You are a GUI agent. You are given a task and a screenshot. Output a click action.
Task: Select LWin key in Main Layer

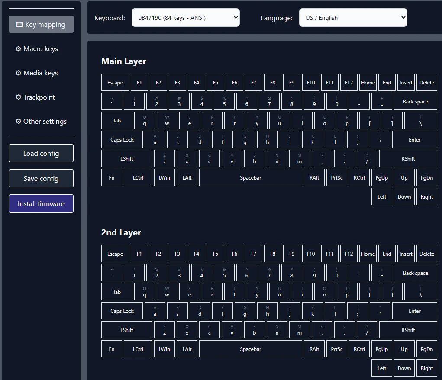[x=165, y=177]
